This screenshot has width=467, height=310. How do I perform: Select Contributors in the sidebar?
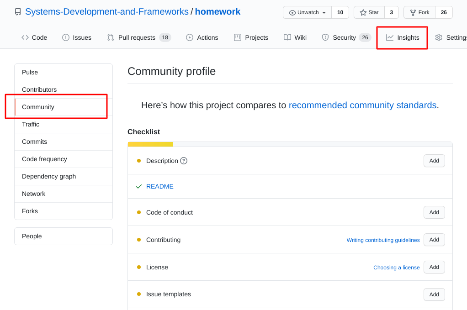click(x=64, y=89)
